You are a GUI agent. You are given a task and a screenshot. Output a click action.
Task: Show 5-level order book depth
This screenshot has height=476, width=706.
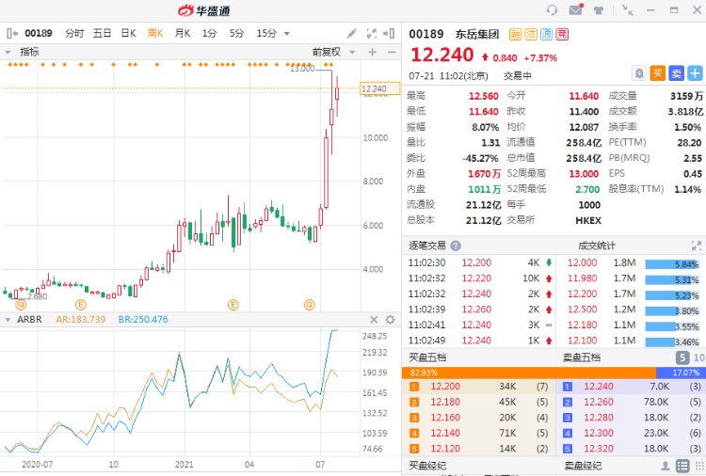(x=682, y=357)
